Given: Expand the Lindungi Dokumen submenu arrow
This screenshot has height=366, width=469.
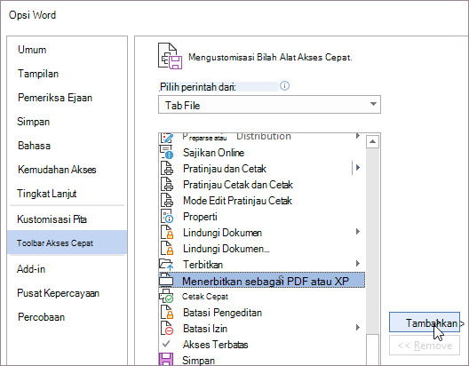Looking at the screenshot, I should pos(358,232).
